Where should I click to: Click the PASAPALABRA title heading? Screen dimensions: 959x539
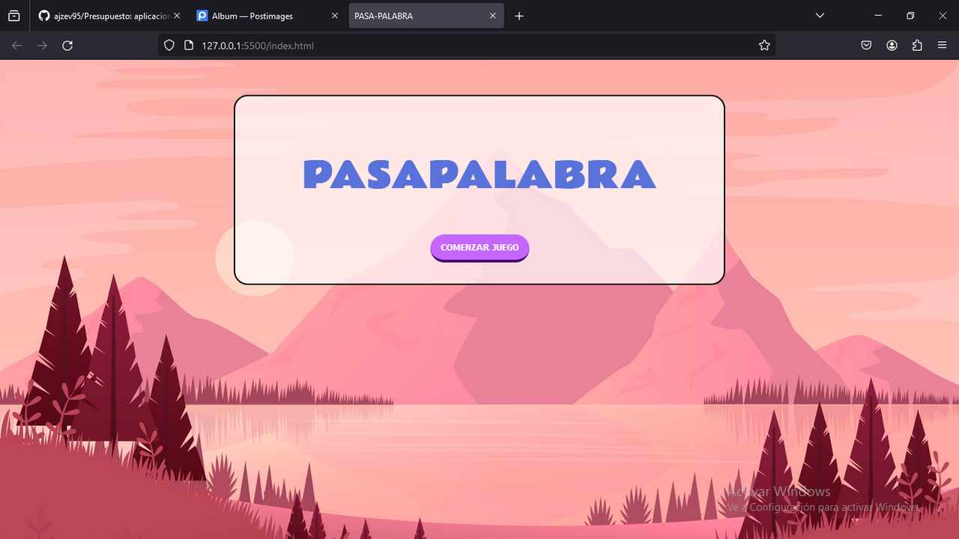pos(479,174)
